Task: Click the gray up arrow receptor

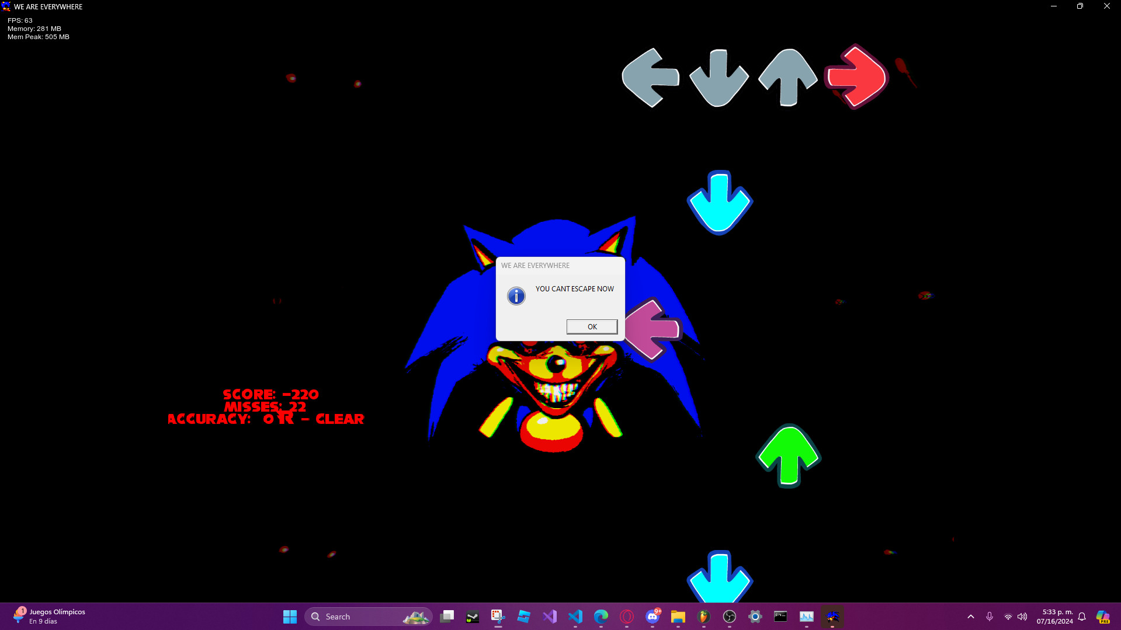Action: click(787, 78)
